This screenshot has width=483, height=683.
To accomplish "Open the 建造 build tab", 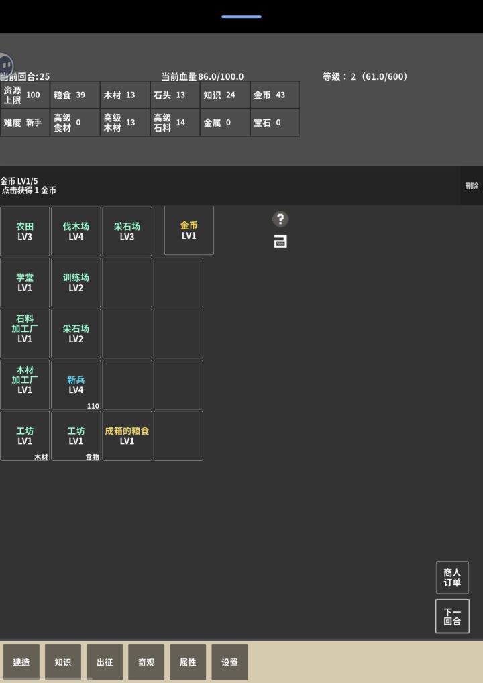I will click(21, 662).
